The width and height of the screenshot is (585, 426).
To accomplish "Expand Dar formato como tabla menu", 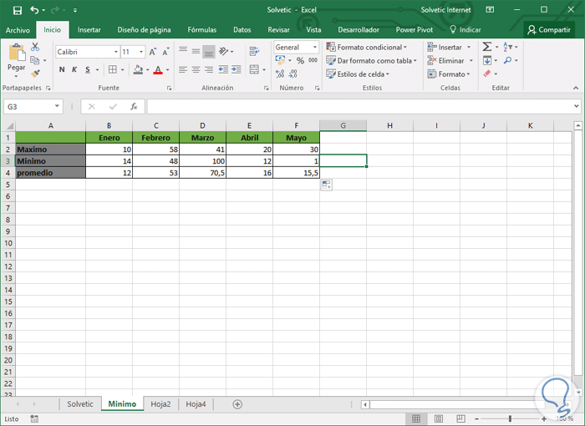I will pos(371,61).
